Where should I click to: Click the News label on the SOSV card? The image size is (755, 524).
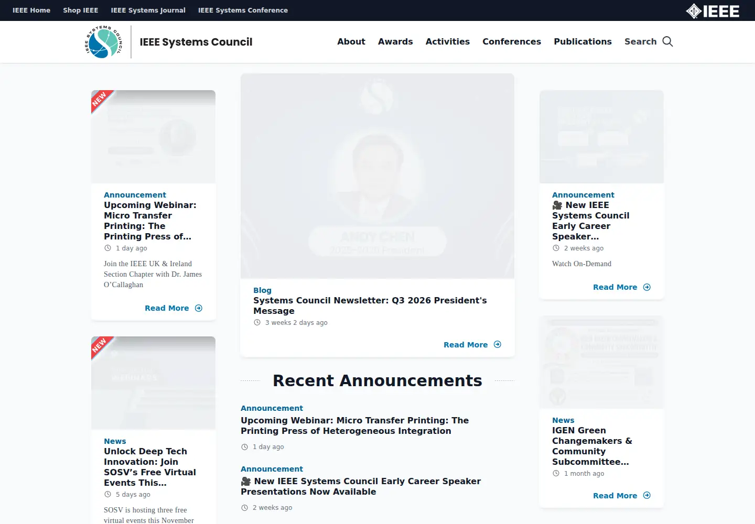tap(115, 441)
